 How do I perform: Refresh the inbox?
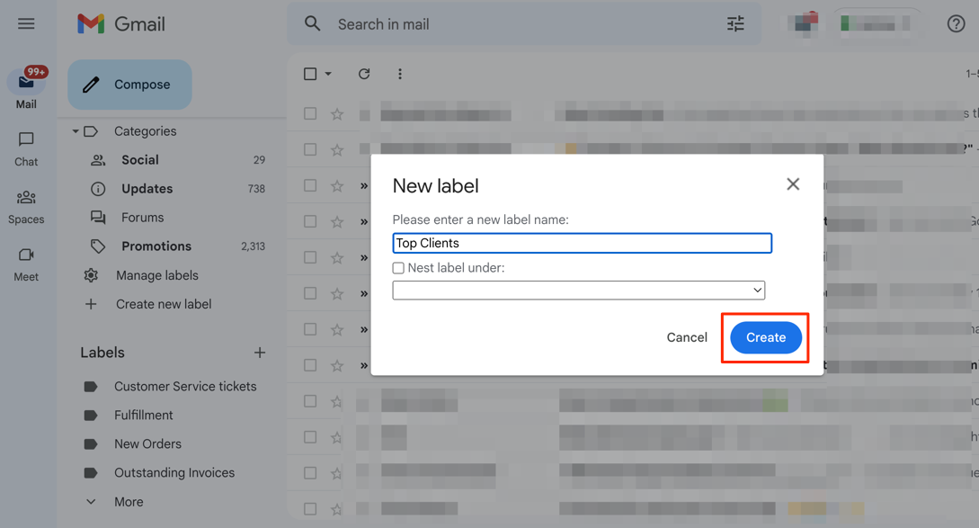tap(364, 74)
